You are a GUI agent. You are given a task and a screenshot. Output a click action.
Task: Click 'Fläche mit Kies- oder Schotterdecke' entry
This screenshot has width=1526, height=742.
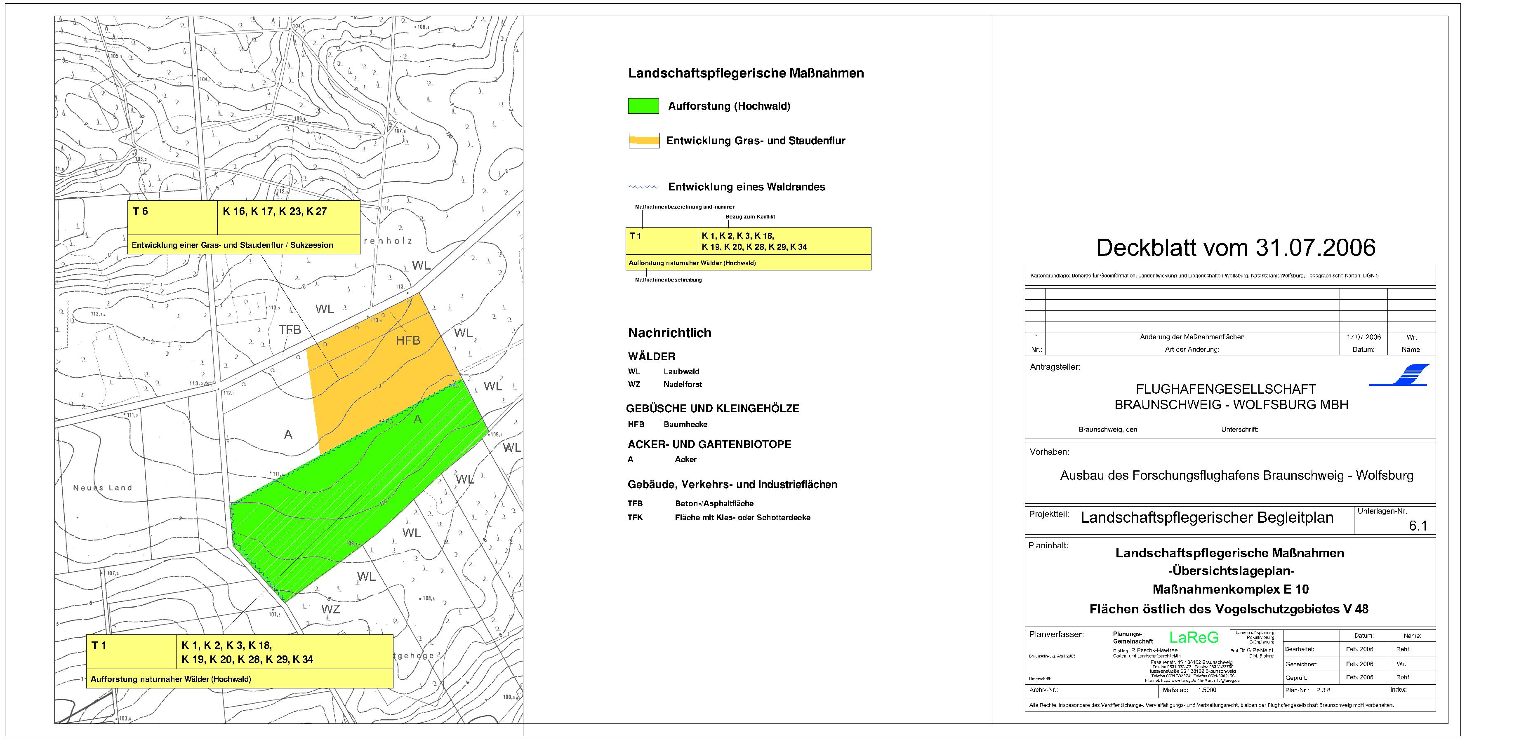(x=743, y=518)
